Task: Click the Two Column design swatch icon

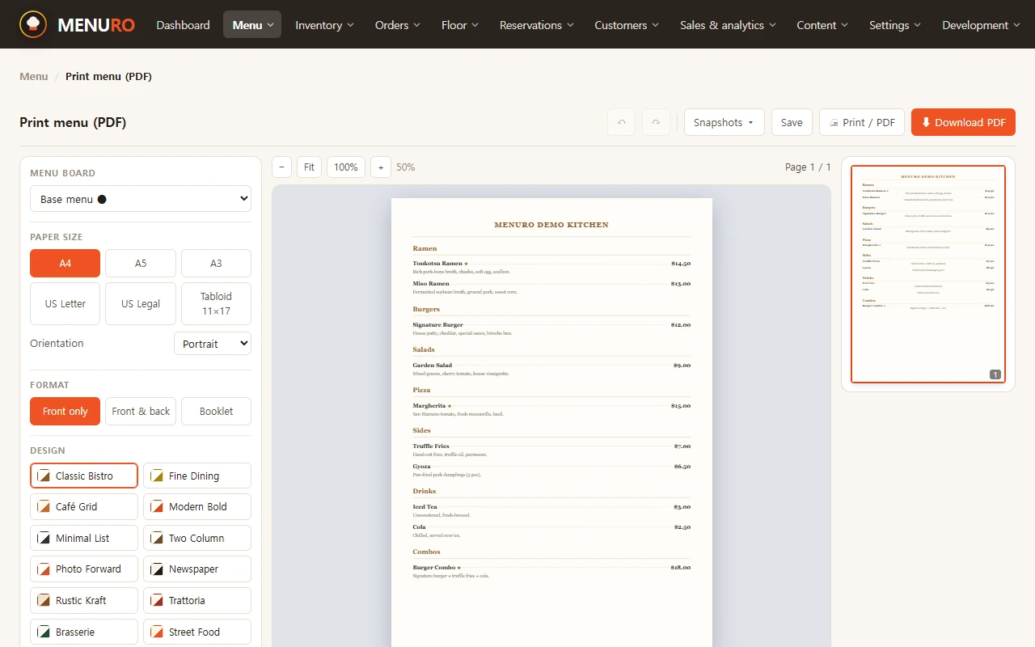Action: [x=157, y=539]
